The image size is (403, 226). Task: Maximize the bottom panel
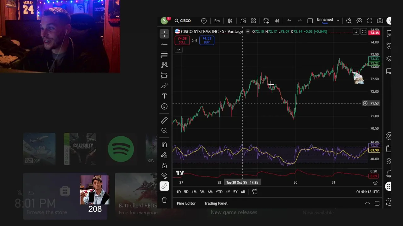377,203
